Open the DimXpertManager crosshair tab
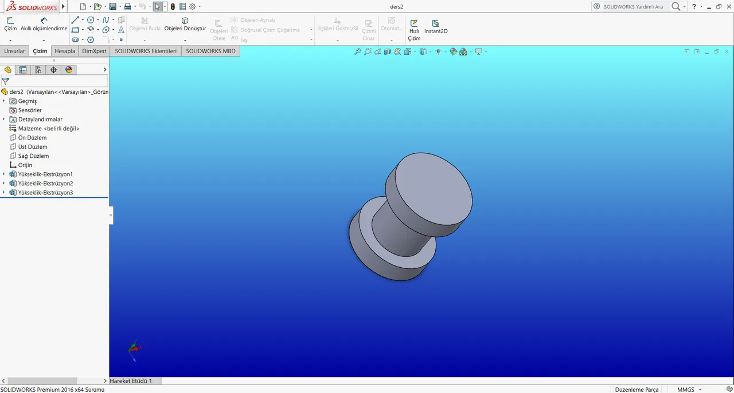 pyautogui.click(x=53, y=70)
